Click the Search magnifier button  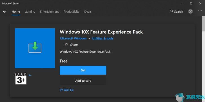(176, 11)
